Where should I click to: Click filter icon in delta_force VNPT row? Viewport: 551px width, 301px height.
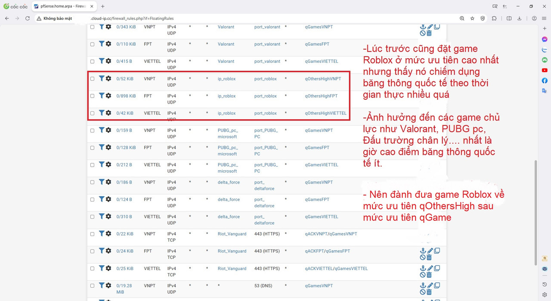[x=102, y=182]
